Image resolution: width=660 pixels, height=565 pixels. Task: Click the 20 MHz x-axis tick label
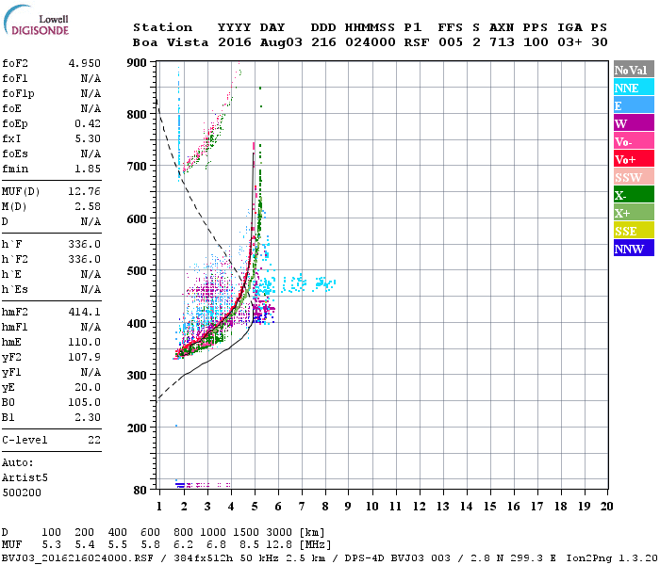[x=606, y=507]
